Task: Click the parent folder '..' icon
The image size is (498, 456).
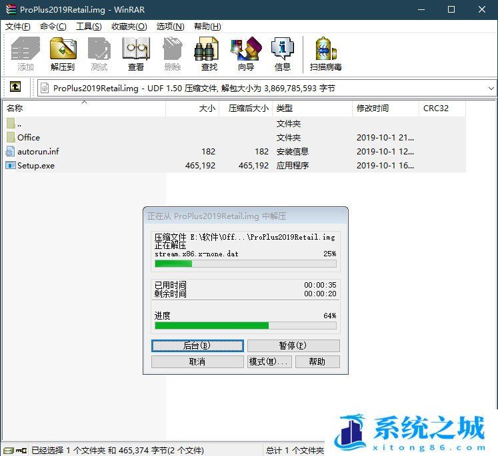Action: coord(11,123)
